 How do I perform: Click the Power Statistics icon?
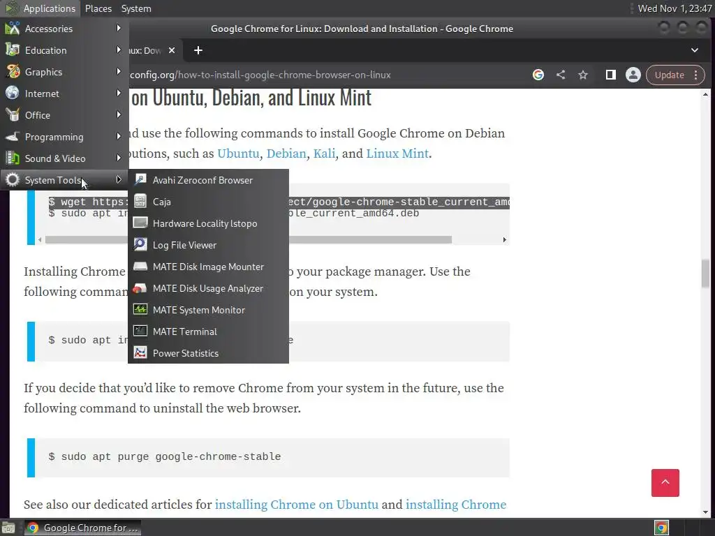(140, 352)
